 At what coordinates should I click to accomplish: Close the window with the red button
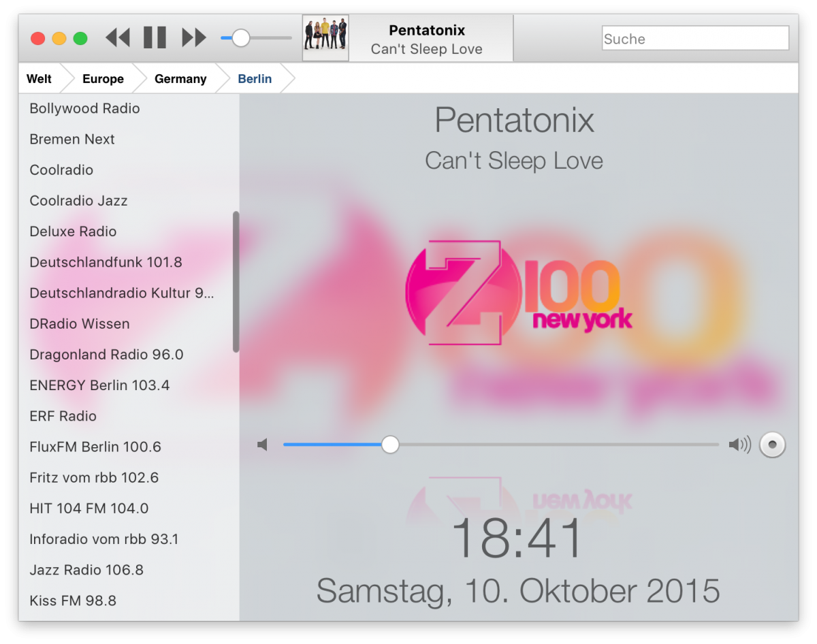38,39
